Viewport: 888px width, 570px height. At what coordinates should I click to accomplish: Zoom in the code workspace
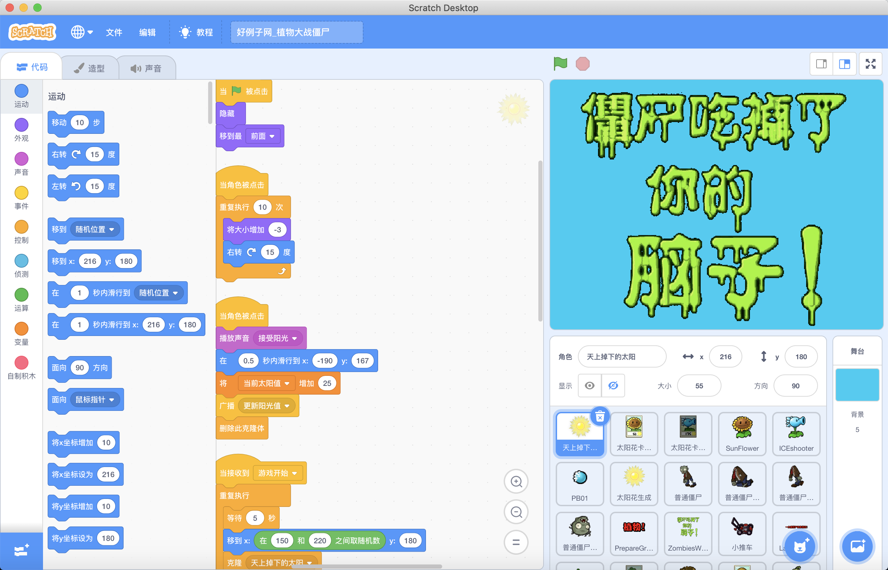(516, 482)
